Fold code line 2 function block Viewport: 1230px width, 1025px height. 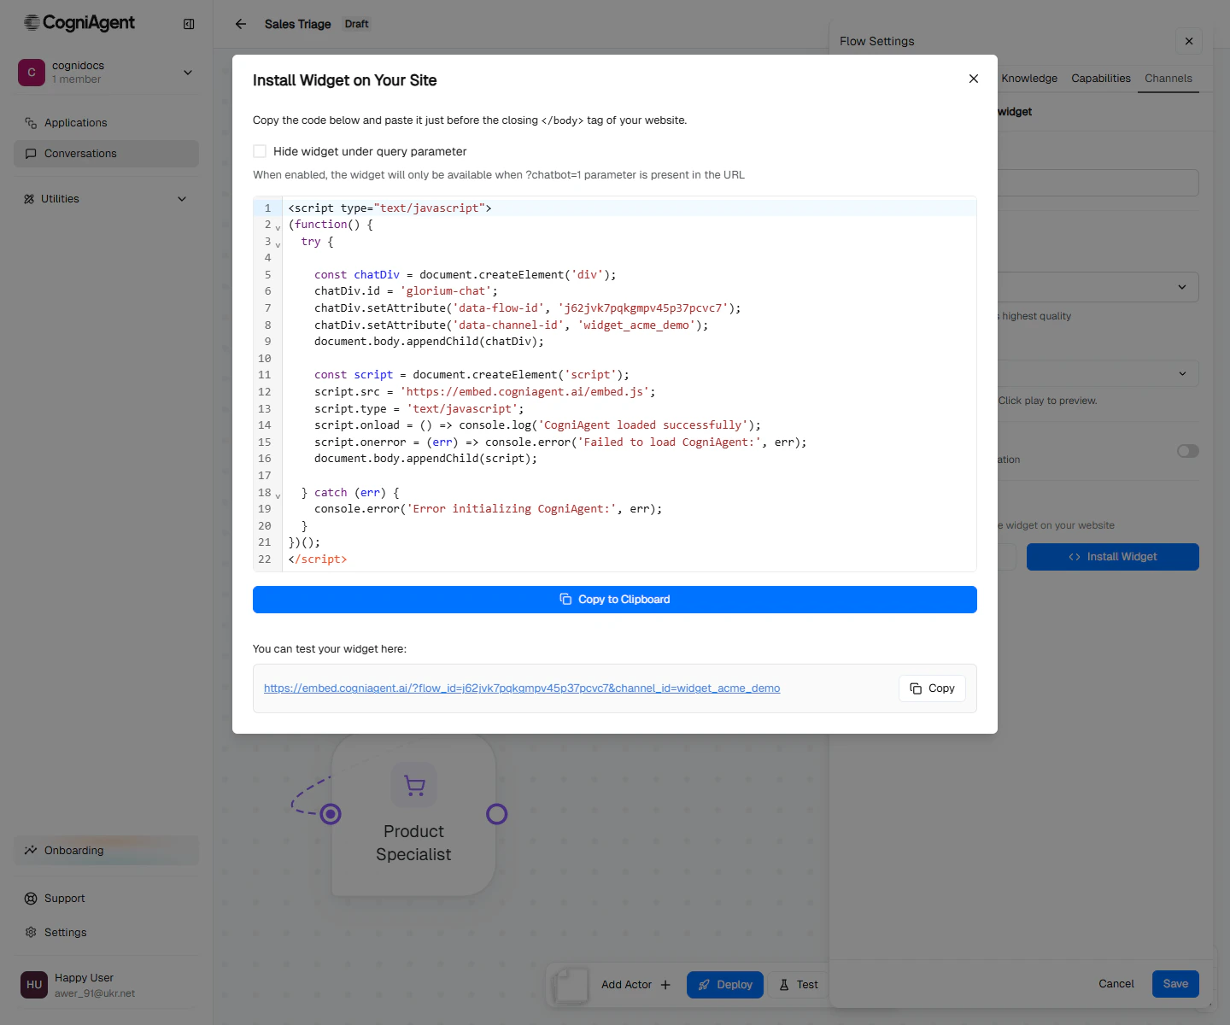coord(278,227)
